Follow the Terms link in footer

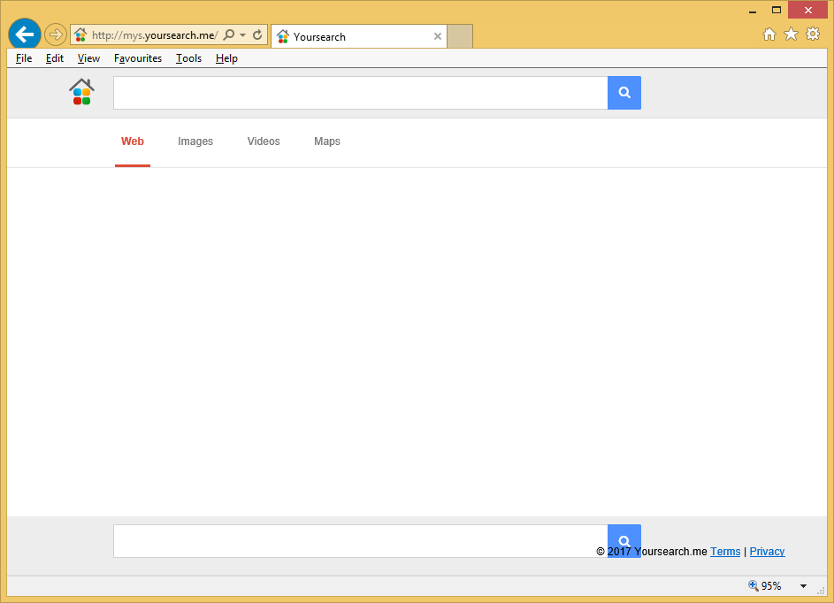pos(725,552)
